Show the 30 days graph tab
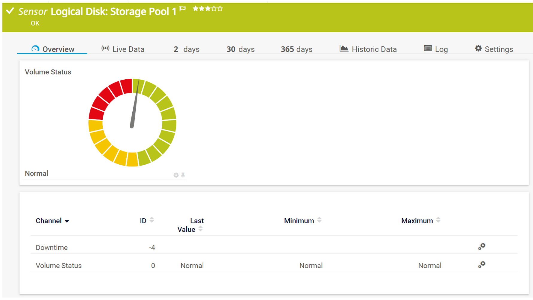The width and height of the screenshot is (533, 300). coord(240,49)
